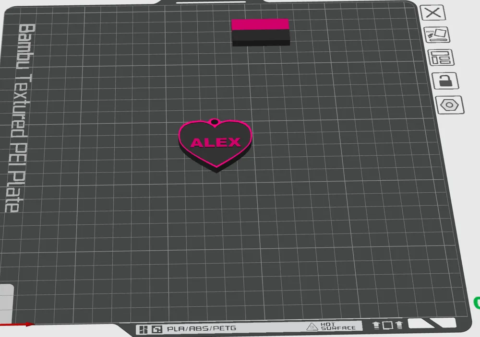480x337 pixels.
Task: Open plate settings via hexagon nut icon
Action: tap(450, 105)
